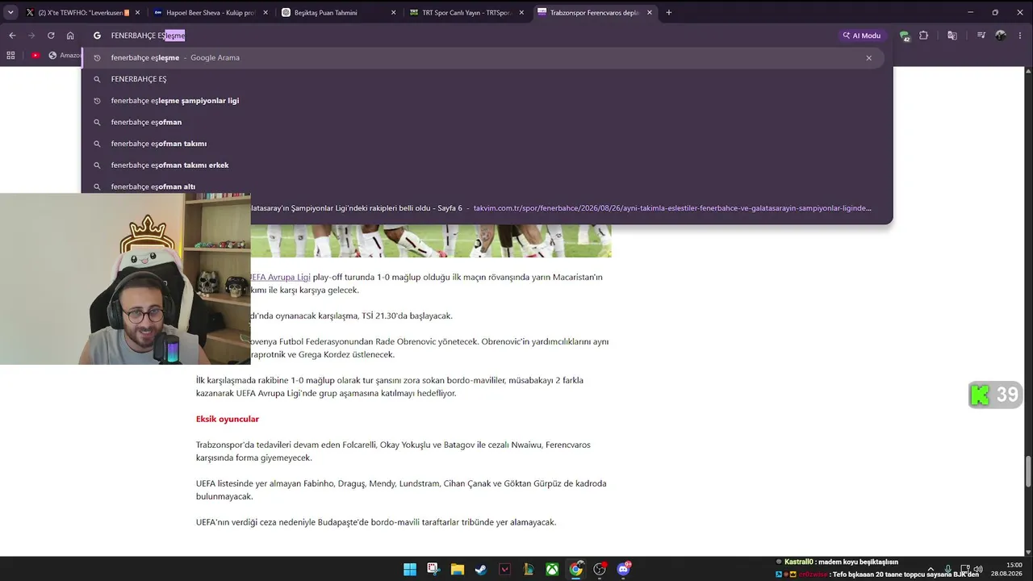Close the Hapoel Beer Sheva tab
This screenshot has width=1033, height=581.
click(266, 12)
